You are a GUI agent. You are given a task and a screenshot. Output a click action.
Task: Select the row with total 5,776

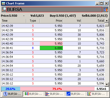pos(53,39)
